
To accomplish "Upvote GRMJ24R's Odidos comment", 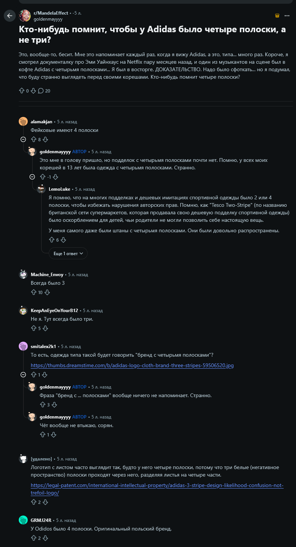I will click(33, 538).
